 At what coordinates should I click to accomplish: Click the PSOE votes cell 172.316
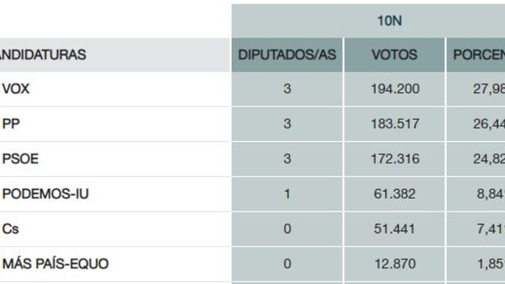click(x=394, y=159)
